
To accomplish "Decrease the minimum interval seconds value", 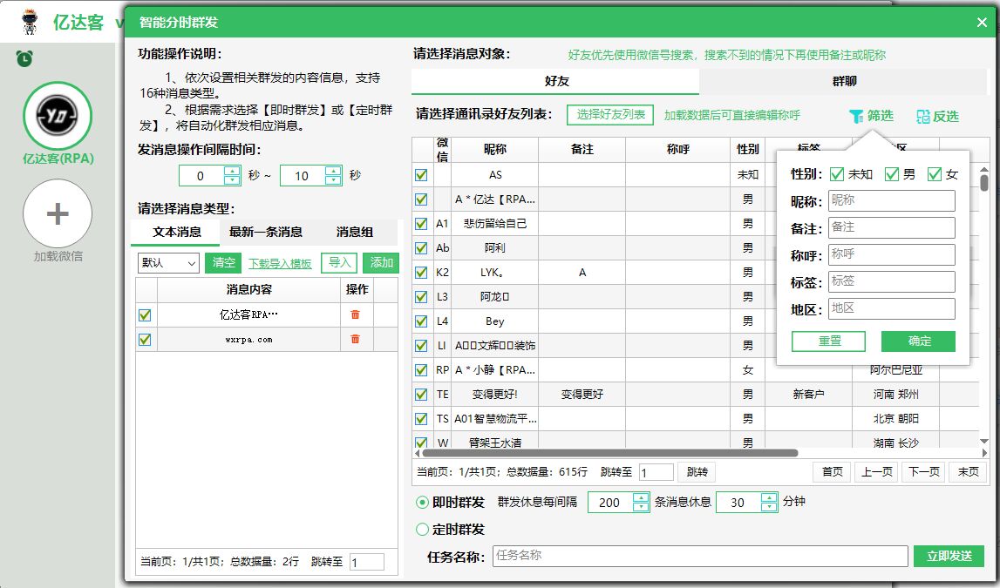I will click(232, 180).
